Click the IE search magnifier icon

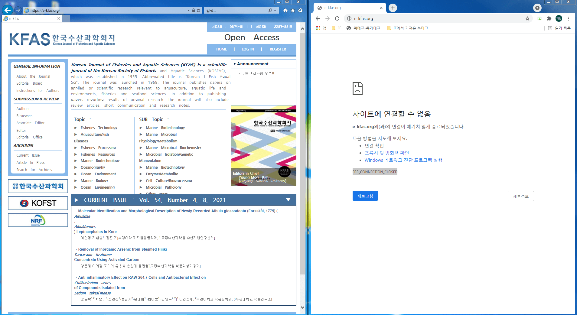(270, 10)
